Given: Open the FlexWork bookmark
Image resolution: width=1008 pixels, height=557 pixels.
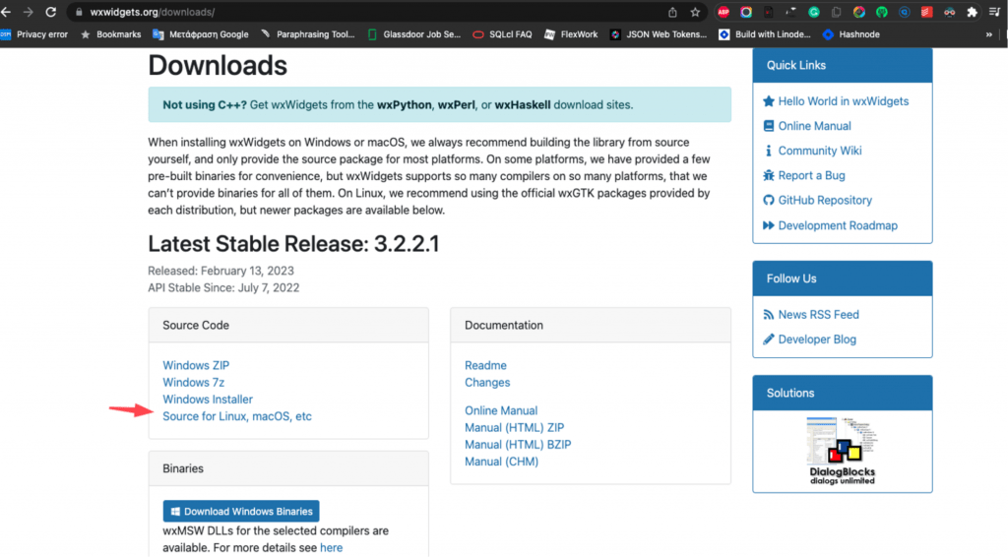Looking at the screenshot, I should click(x=571, y=34).
